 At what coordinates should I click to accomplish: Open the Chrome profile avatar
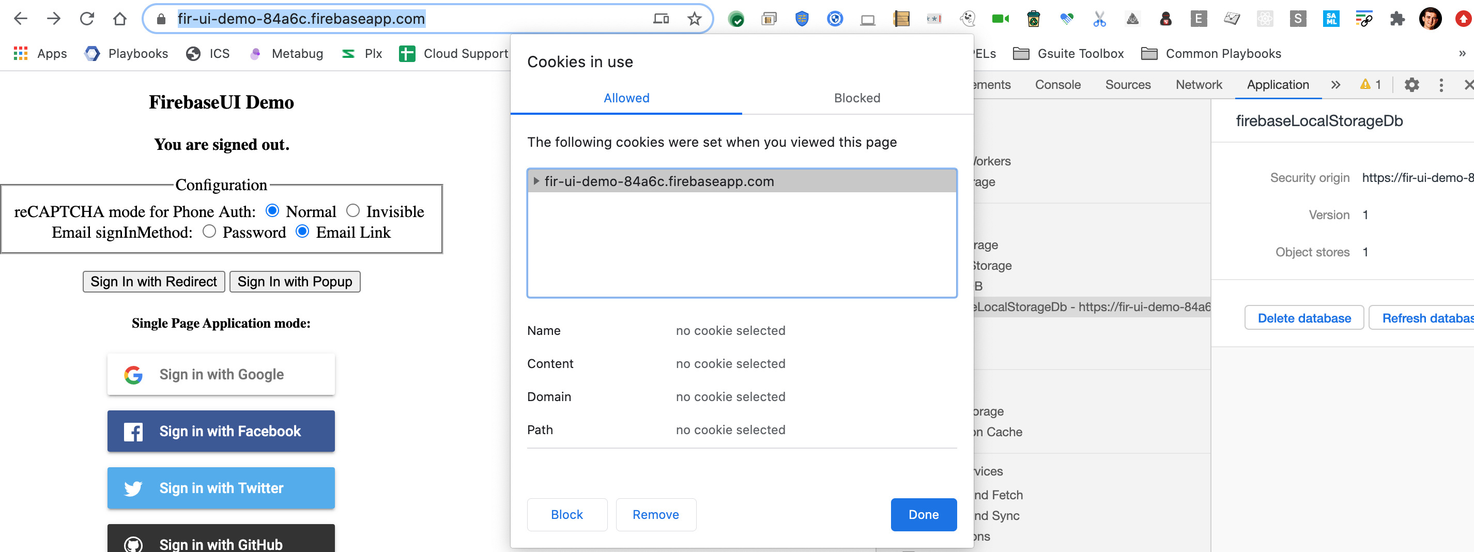point(1430,19)
